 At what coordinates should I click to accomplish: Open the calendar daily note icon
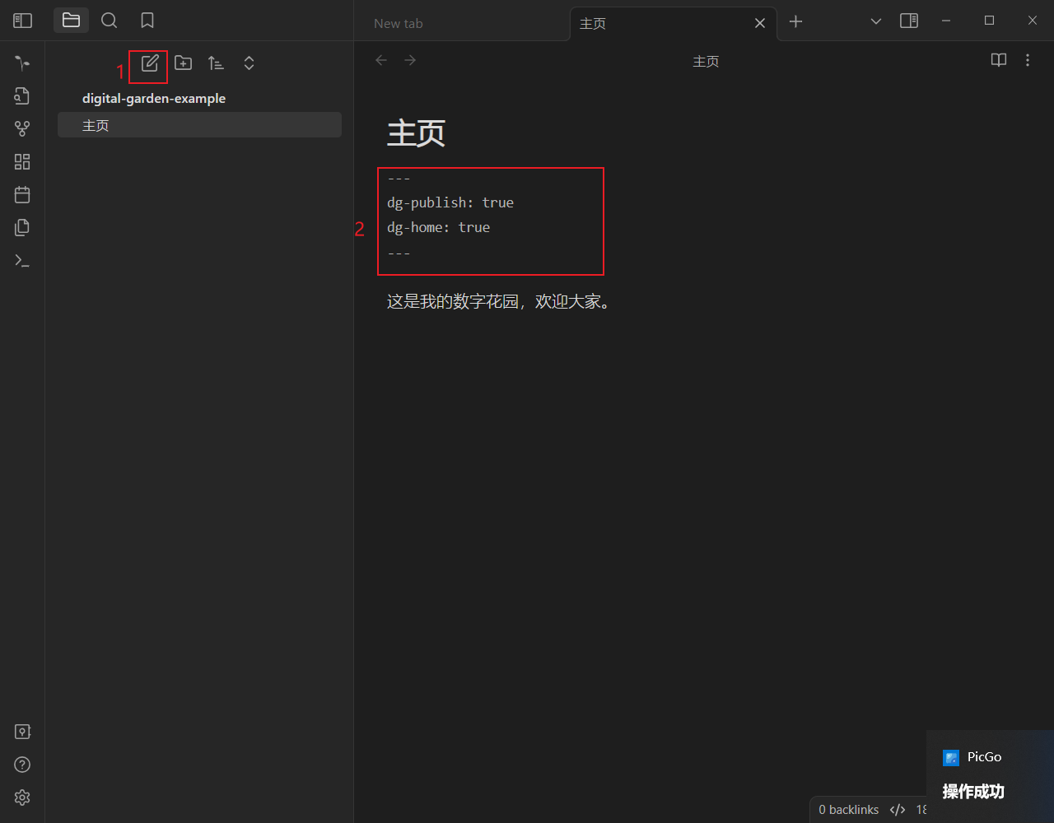[x=22, y=194]
